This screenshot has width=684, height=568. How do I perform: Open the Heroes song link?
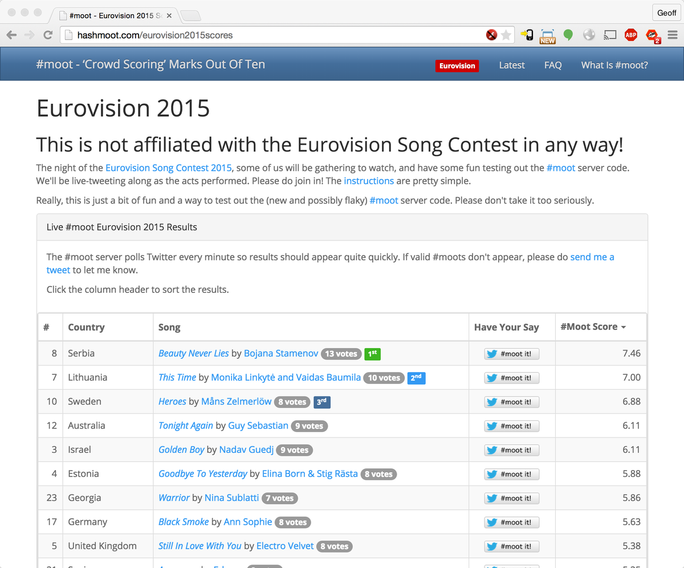coord(172,401)
